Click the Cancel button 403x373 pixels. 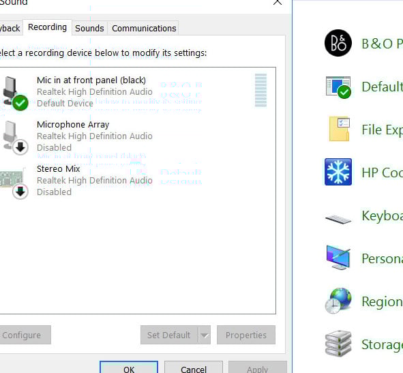[x=194, y=368]
